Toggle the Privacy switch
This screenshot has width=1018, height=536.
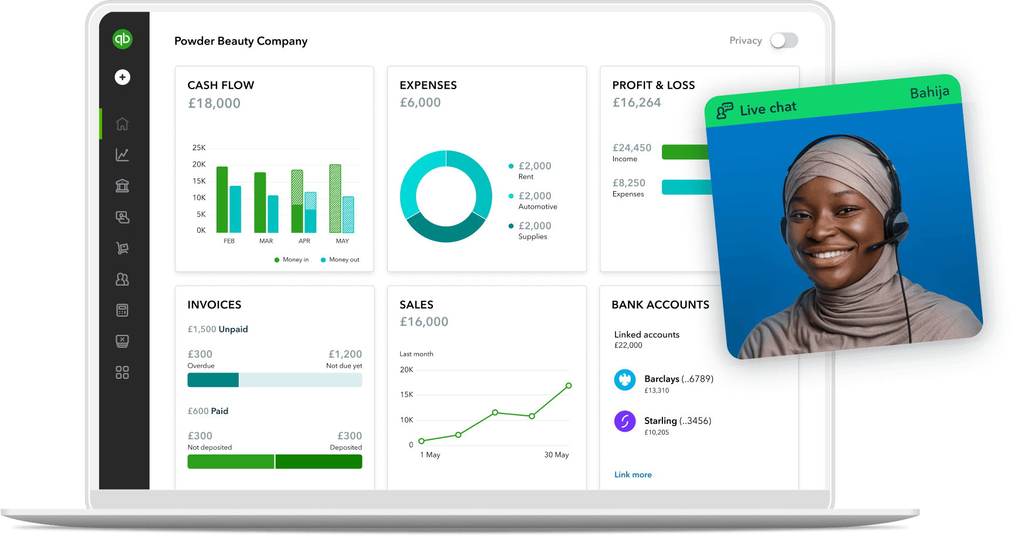pos(784,40)
